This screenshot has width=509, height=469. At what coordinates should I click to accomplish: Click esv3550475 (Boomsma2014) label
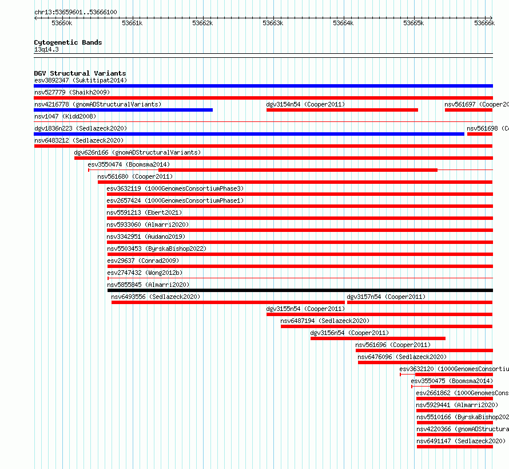click(452, 381)
